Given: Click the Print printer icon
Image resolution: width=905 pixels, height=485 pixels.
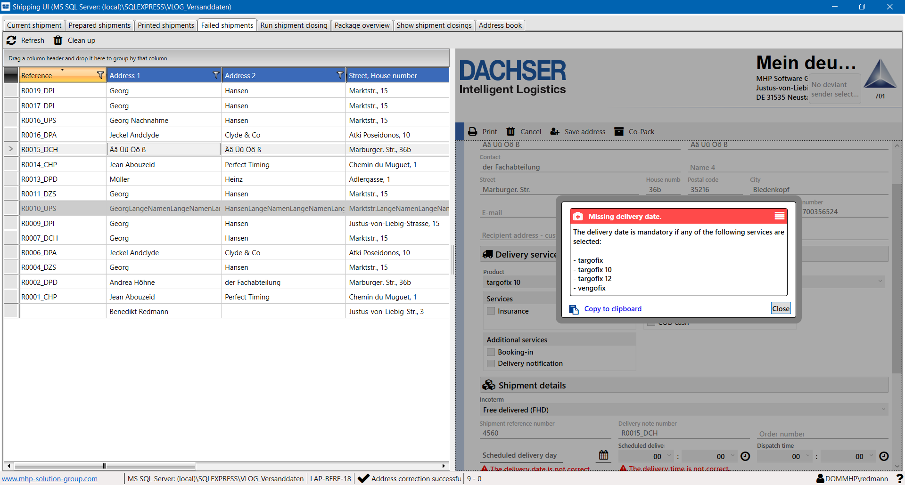Looking at the screenshot, I should pos(472,132).
